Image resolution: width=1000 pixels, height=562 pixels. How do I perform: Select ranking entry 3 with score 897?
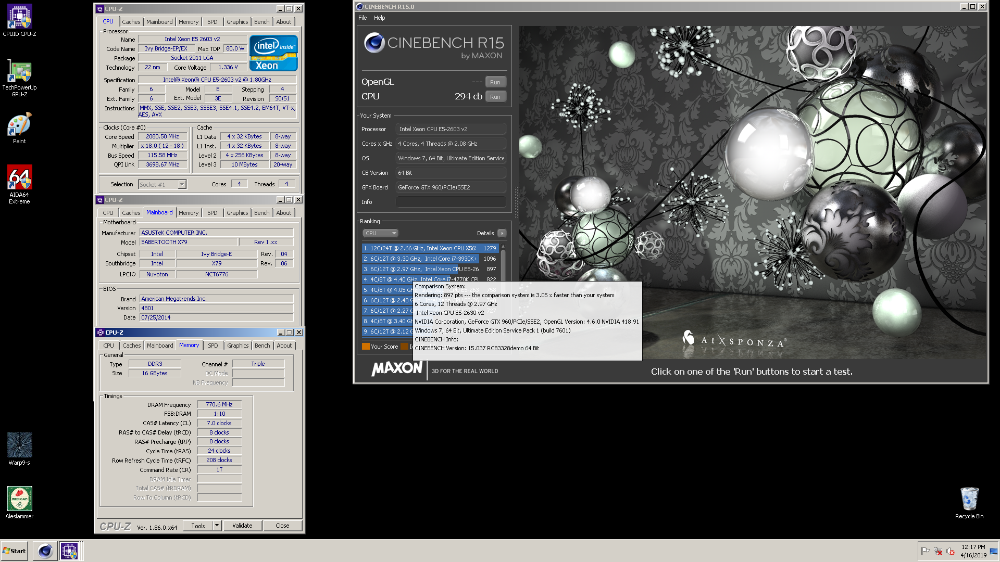coord(430,269)
